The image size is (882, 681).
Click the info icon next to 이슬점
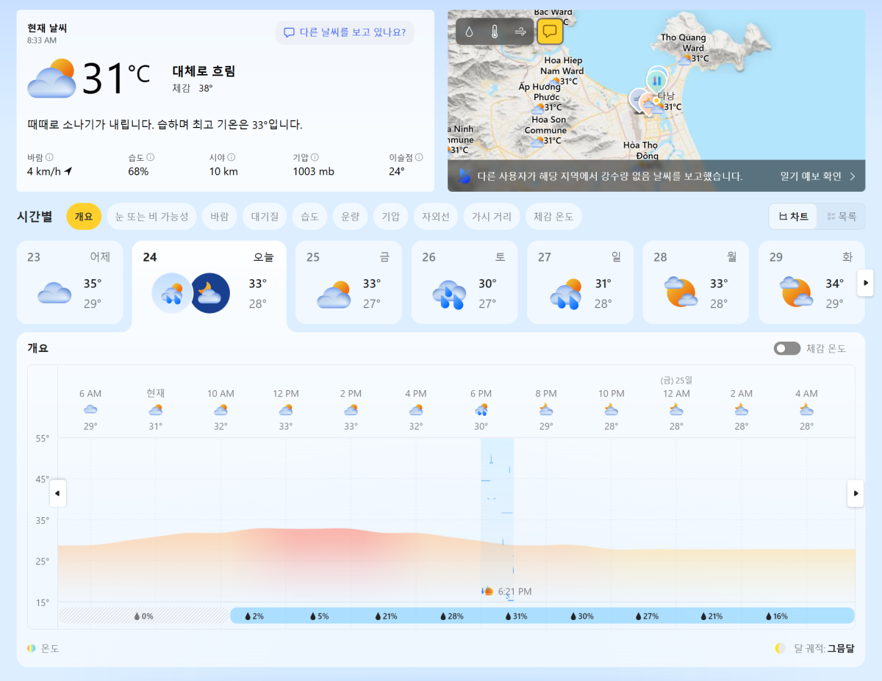[419, 157]
